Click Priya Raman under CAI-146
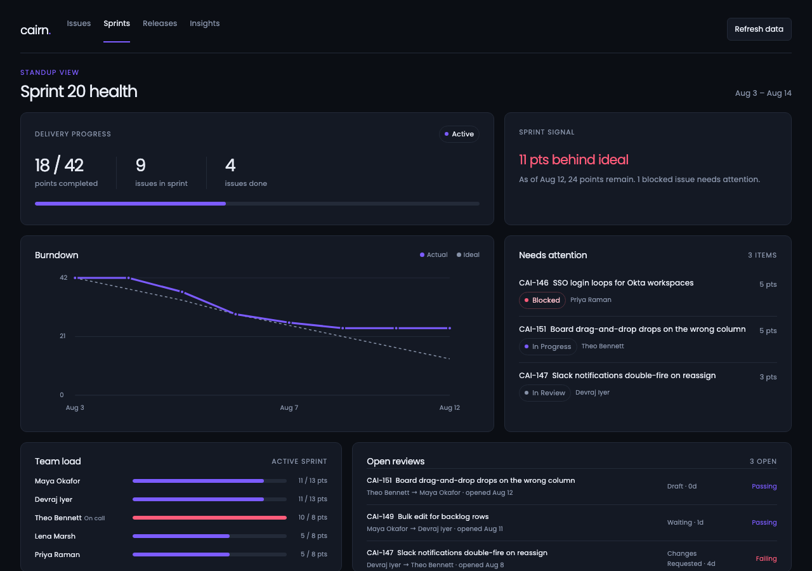This screenshot has height=571, width=812. tap(591, 300)
